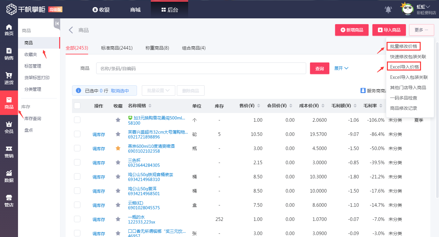Viewport: 439px width, 237px height.
Task: Switch to the 称重商品(8) tab
Action: 157,48
